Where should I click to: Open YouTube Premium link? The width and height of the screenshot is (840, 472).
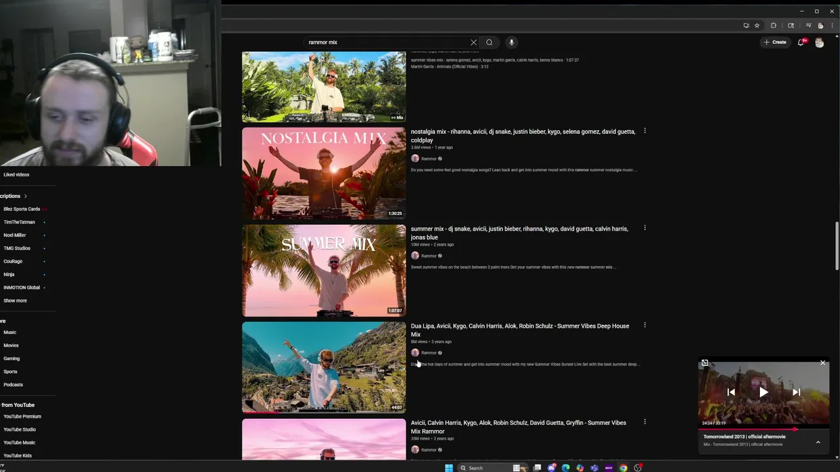pyautogui.click(x=22, y=416)
